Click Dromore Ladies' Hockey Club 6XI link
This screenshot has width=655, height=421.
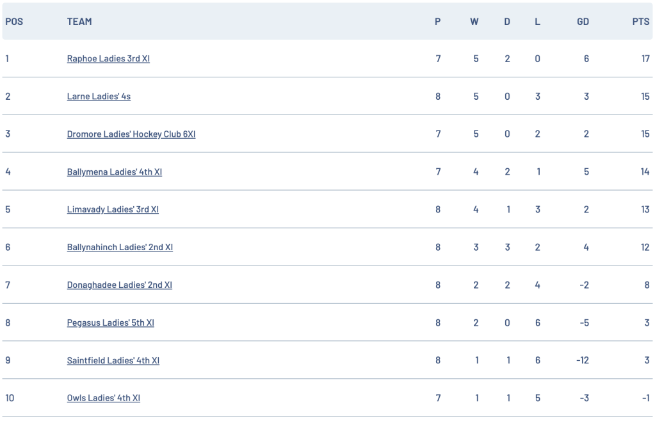pyautogui.click(x=131, y=134)
